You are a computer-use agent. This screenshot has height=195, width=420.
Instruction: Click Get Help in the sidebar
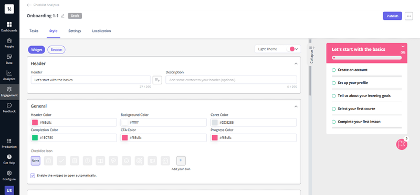9,159
